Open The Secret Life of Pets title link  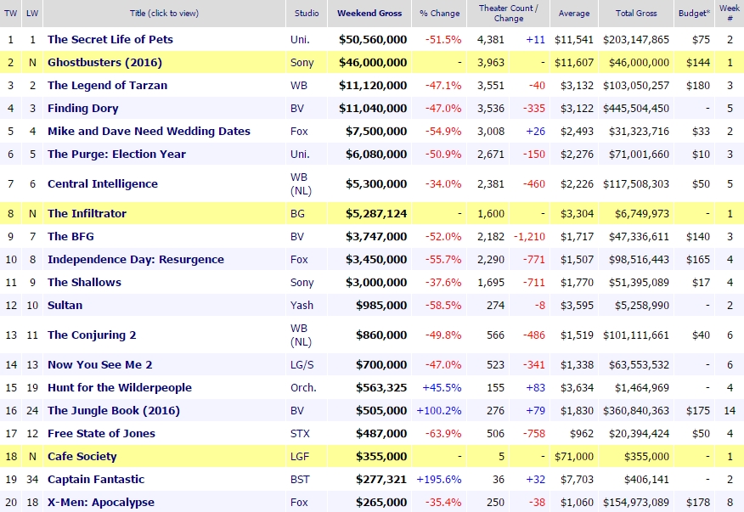110,39
